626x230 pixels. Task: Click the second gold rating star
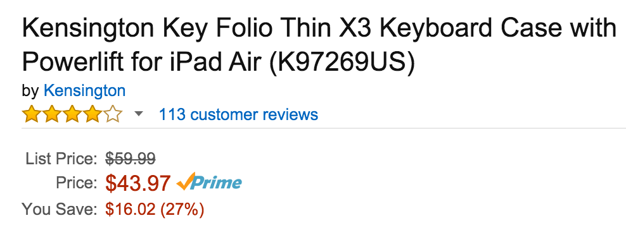click(52, 114)
